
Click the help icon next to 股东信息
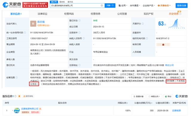(15, 96)
